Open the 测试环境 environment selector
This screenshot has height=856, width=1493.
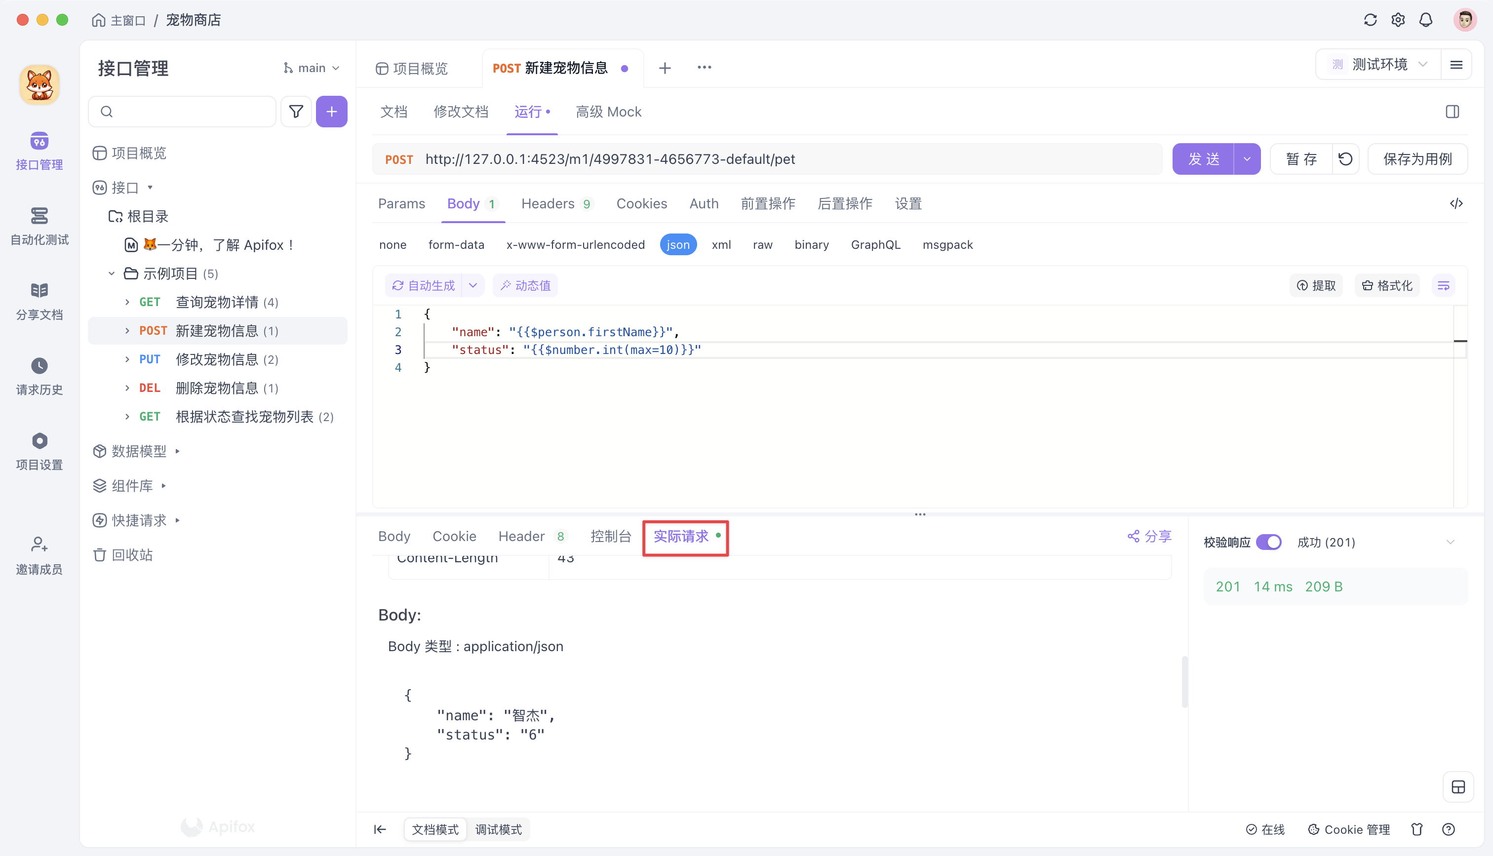1380,64
